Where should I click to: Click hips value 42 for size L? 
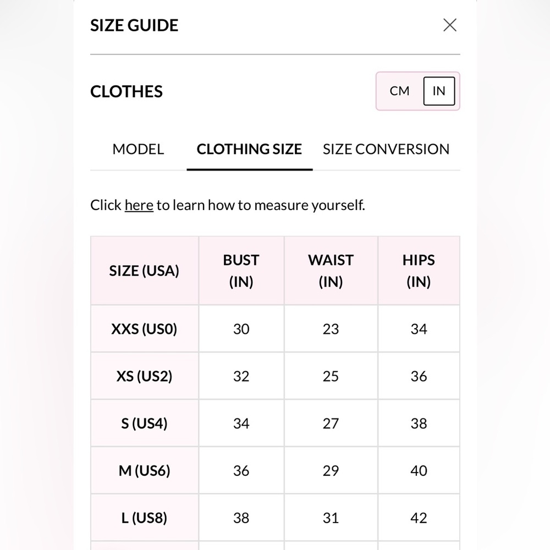point(419,518)
